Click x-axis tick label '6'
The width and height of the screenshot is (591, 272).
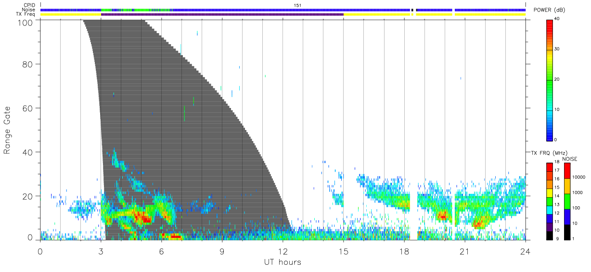(x=161, y=251)
